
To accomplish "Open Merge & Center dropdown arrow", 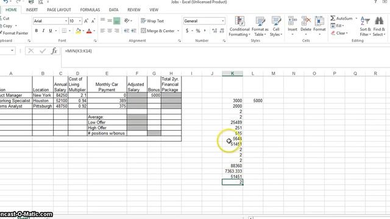I will click(x=178, y=31).
